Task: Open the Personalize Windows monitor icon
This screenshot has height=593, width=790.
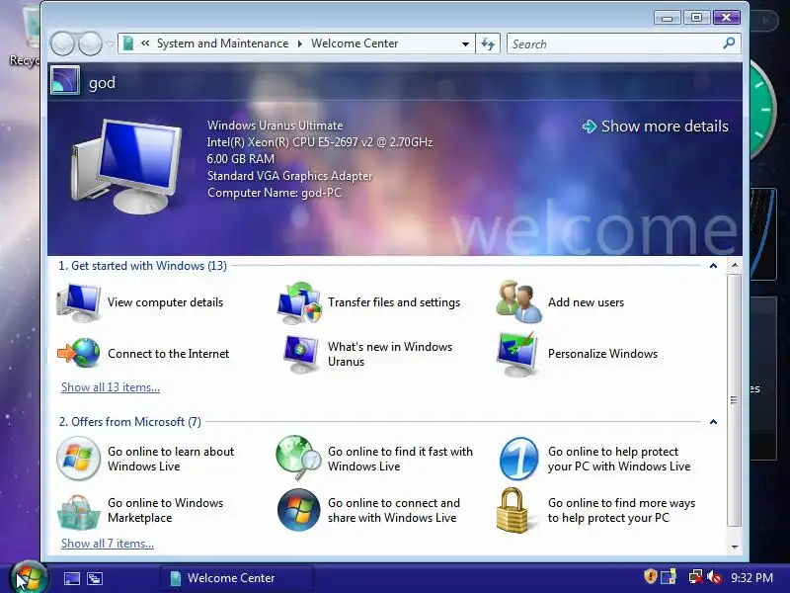Action: pos(516,354)
